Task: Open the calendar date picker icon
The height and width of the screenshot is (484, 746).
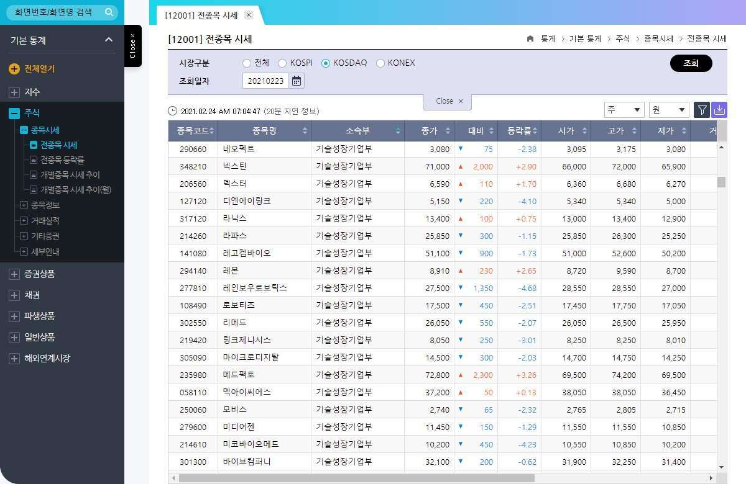Action: 297,81
